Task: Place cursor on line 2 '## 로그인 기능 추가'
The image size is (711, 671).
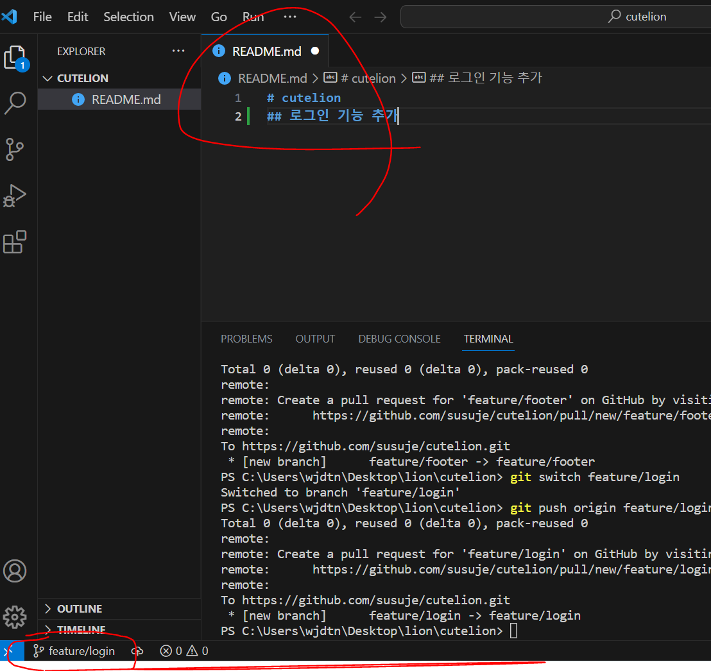Action: click(332, 116)
